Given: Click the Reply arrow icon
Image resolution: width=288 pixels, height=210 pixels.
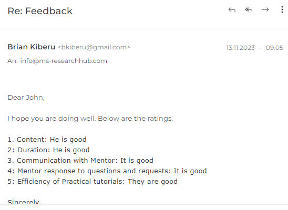Looking at the screenshot, I should 232,10.
